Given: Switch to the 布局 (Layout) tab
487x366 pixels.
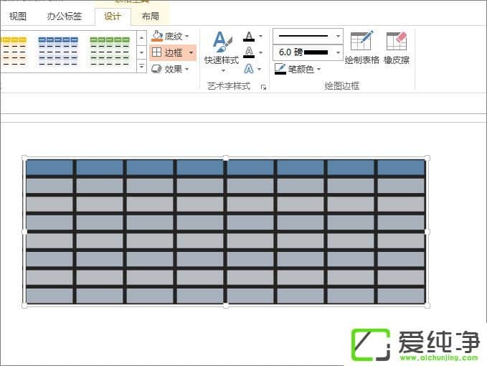Looking at the screenshot, I should 151,16.
